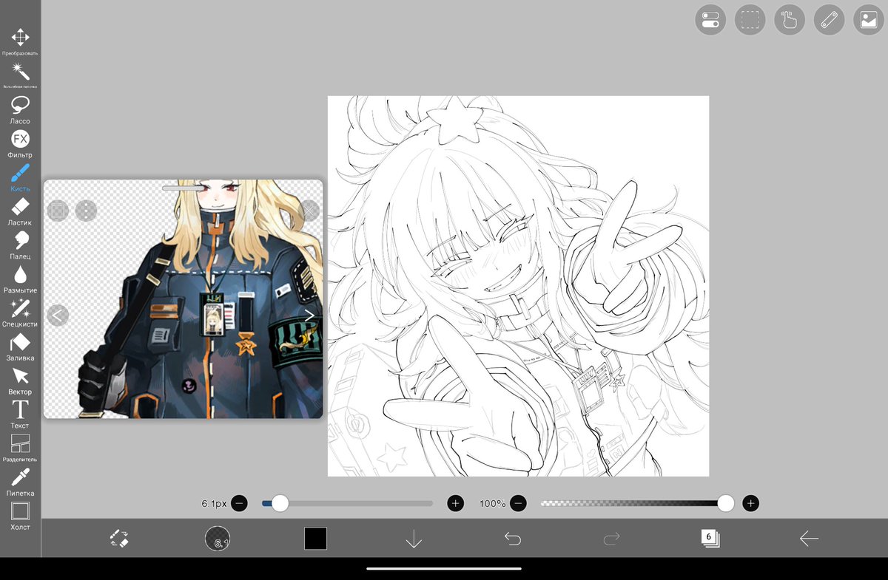
Task: Switch between brush and eraser
Action: click(x=119, y=538)
